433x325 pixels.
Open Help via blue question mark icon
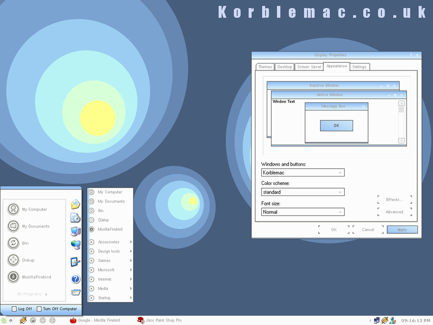75,279
